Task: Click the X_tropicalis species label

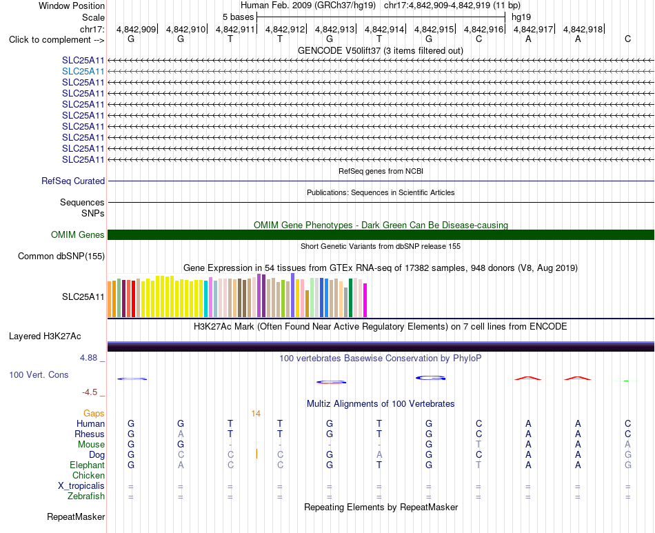Action: tap(81, 486)
